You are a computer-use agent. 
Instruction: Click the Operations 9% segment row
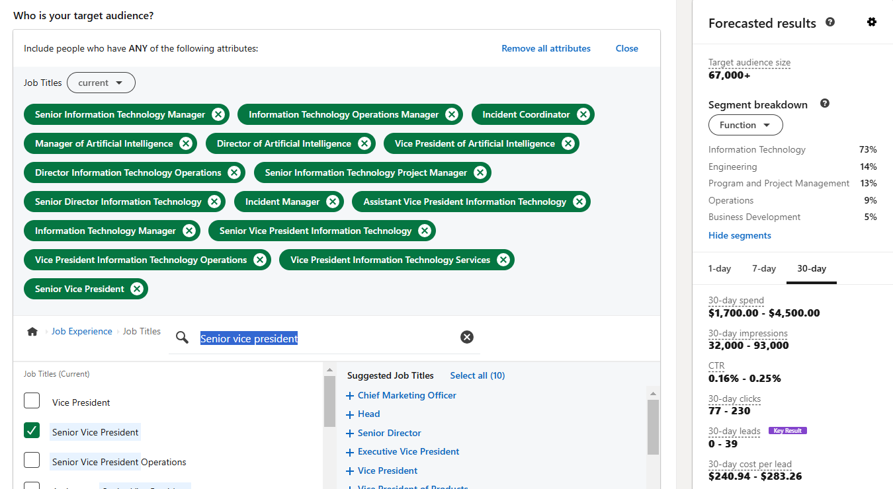[792, 201]
